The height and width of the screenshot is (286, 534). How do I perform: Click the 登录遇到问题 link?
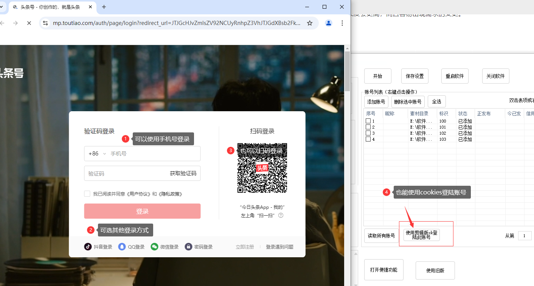[x=279, y=247]
